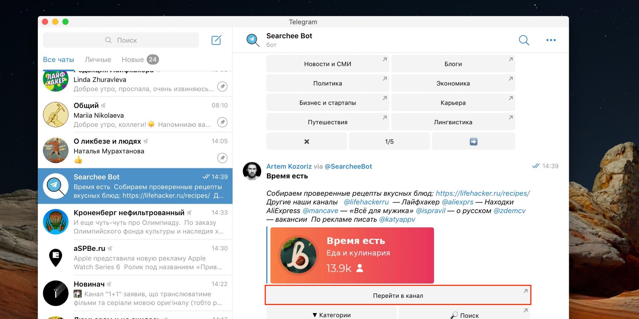The height and width of the screenshot is (319, 639).
Task: Open the Блоги category
Action: tap(453, 64)
